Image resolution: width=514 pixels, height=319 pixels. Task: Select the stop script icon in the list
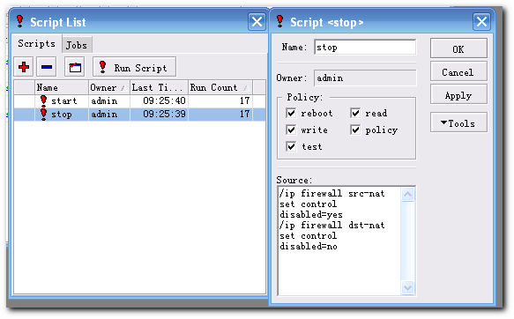tap(43, 115)
